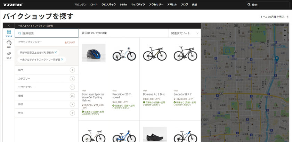Expand the カテゴリー filter

point(47,79)
